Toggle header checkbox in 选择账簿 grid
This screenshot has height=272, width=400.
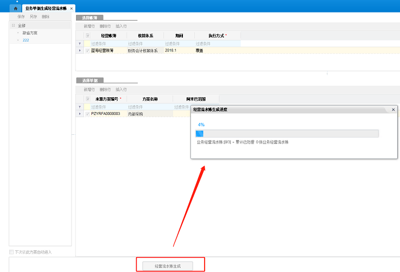pos(87,35)
